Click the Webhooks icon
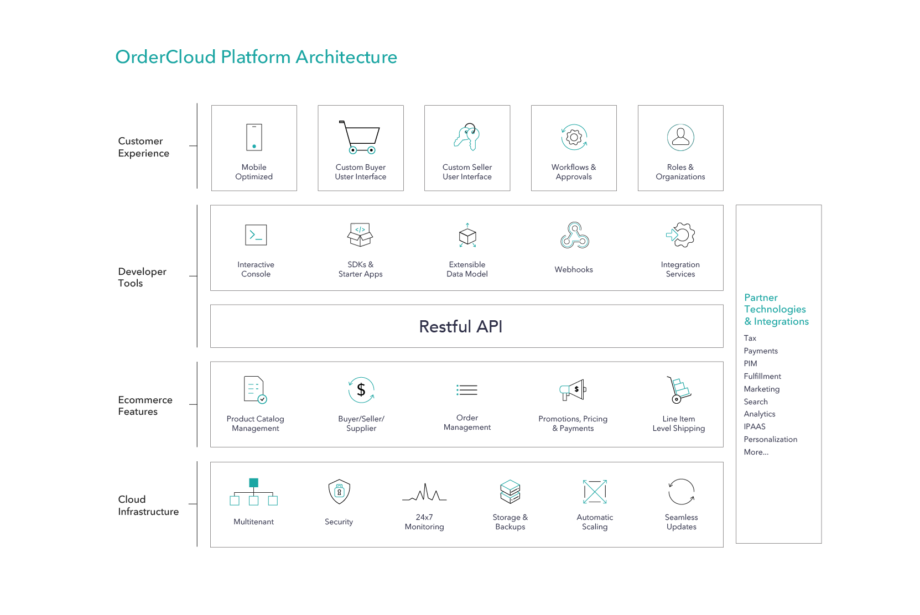This screenshot has width=920, height=615. click(574, 235)
